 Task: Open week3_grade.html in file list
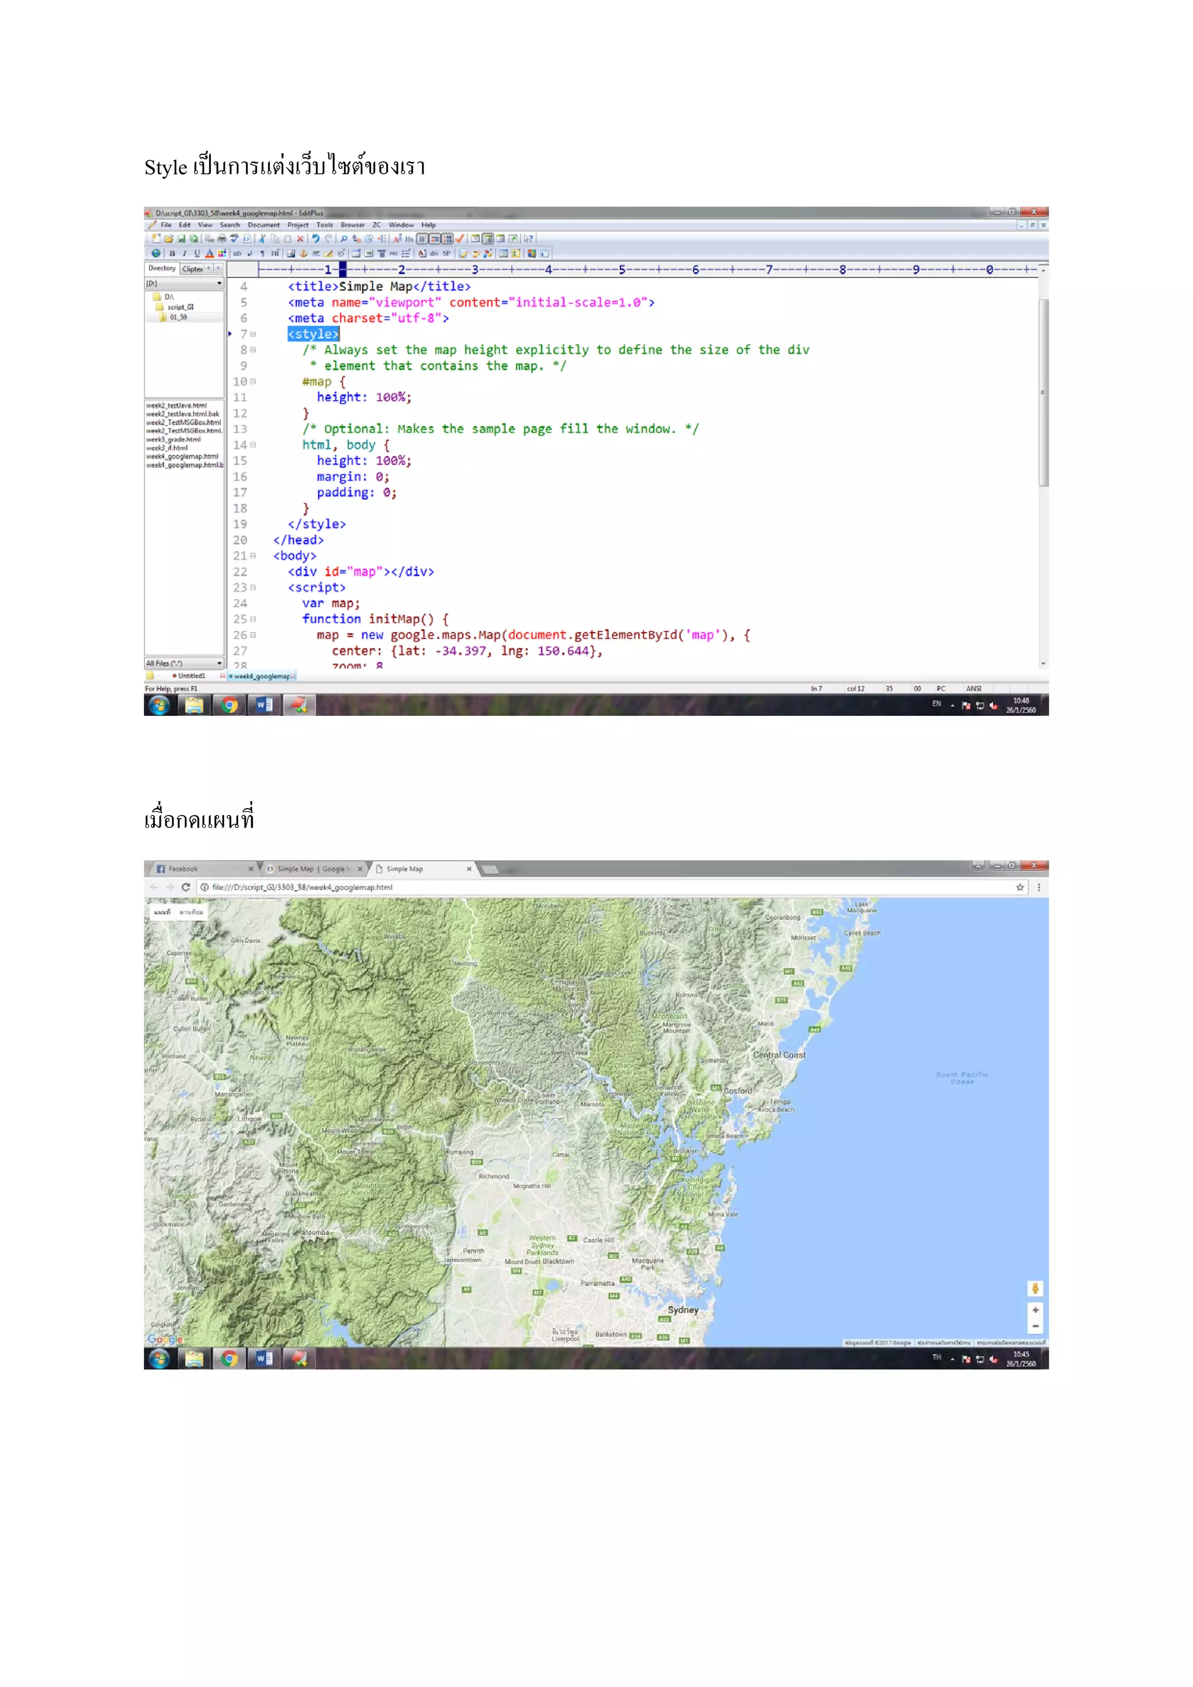coord(174,439)
